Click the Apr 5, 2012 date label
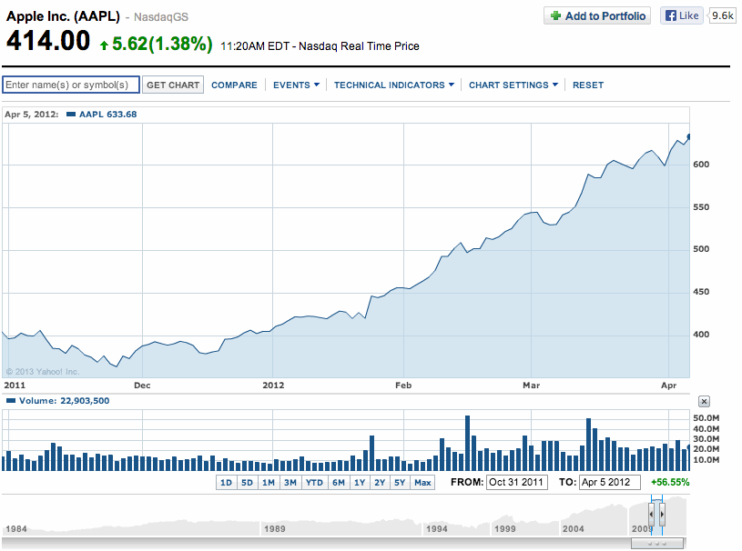 click(32, 115)
